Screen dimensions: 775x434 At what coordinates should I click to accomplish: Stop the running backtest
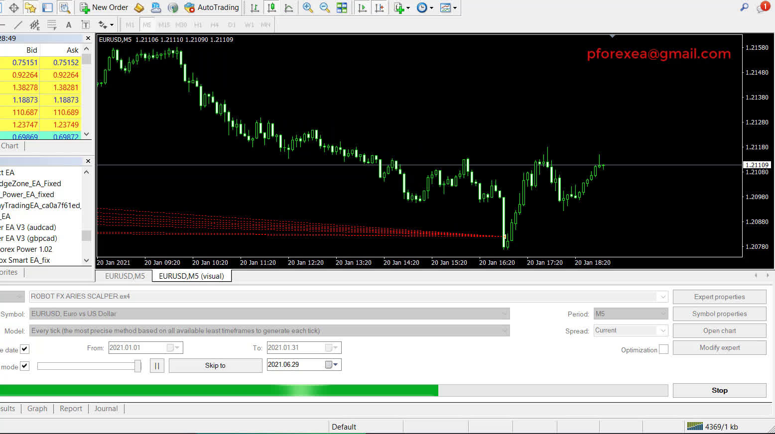[x=719, y=390]
